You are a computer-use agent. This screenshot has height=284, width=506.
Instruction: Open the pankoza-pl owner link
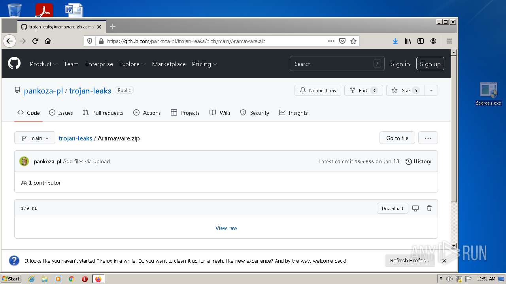(43, 91)
